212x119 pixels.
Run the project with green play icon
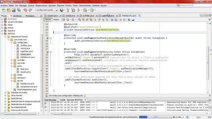pos(79,10)
